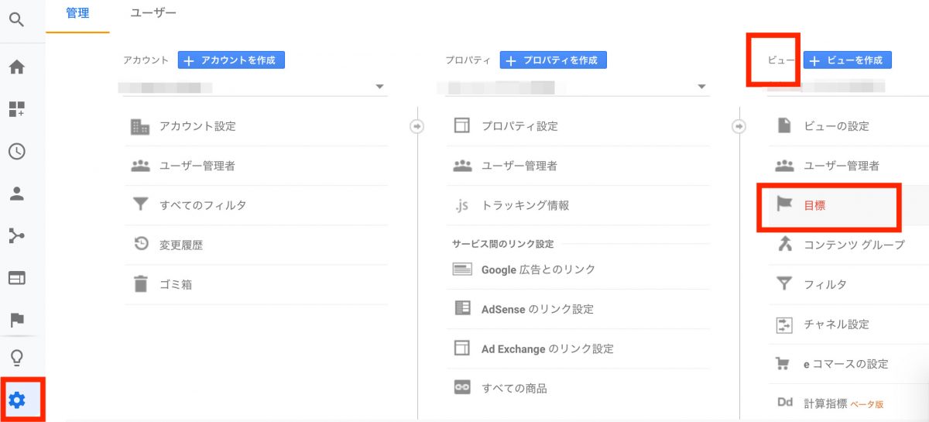
Task: Click the trash icon beside ゴミ箱
Action: click(x=140, y=284)
